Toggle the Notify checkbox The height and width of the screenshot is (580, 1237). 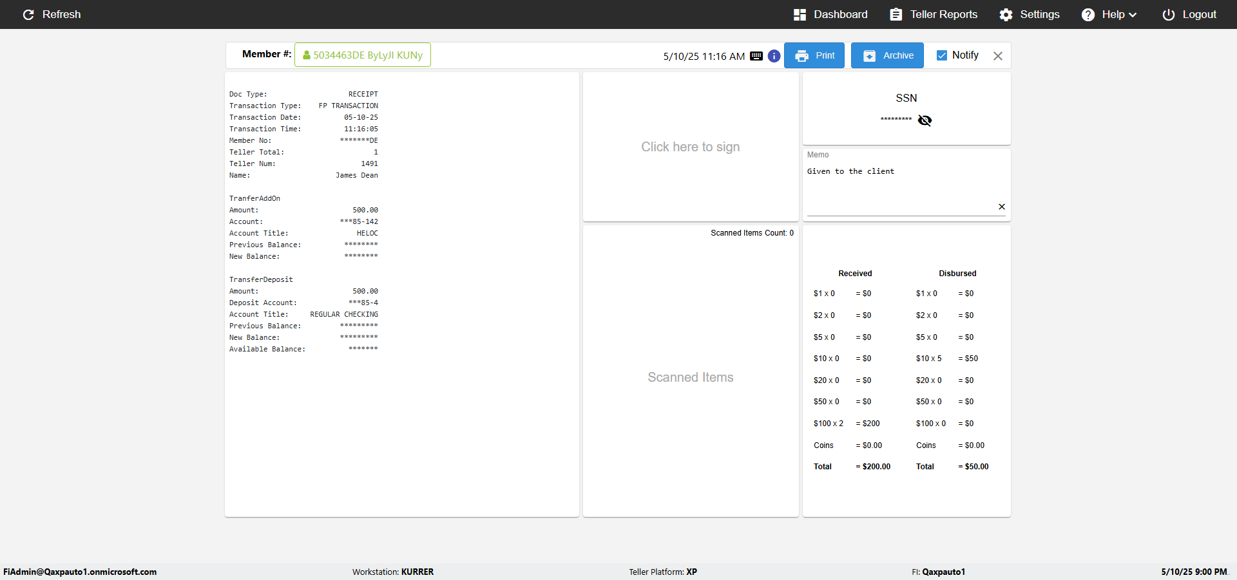941,55
